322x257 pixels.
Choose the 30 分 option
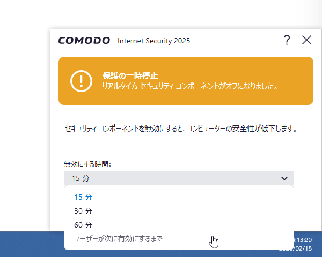[83, 211]
